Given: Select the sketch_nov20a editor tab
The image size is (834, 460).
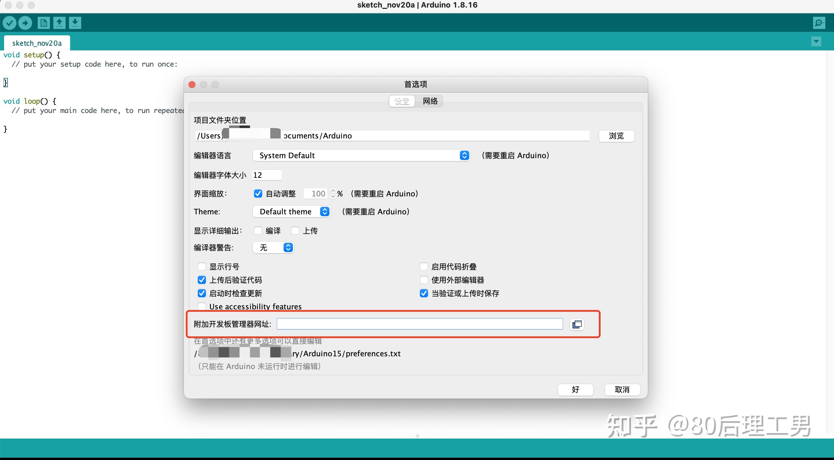Looking at the screenshot, I should [x=37, y=42].
